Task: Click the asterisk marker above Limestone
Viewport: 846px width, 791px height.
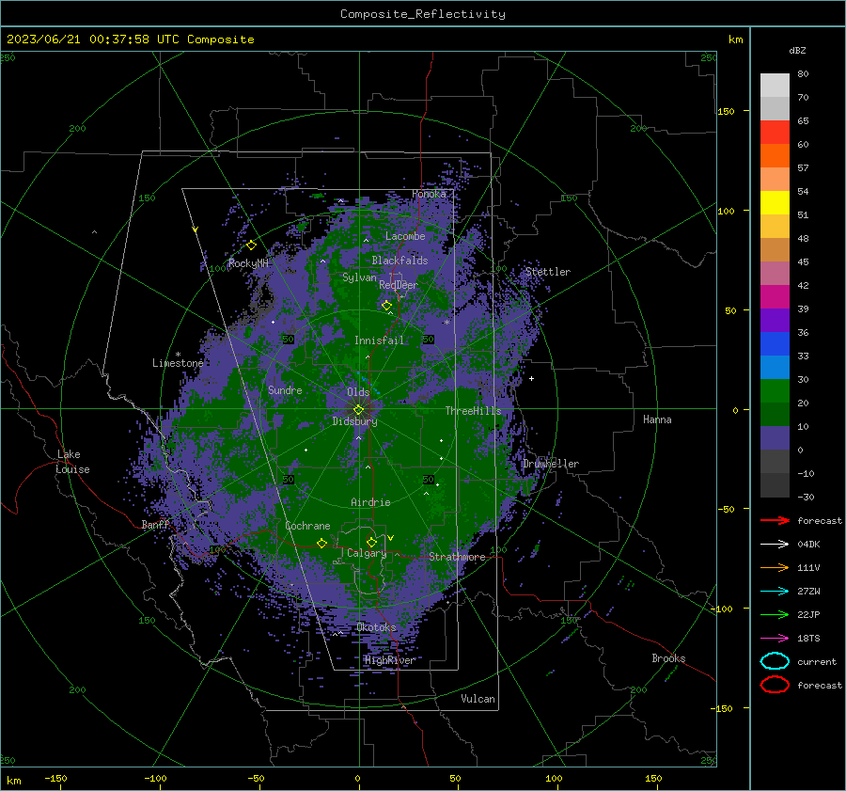Action: pos(178,355)
